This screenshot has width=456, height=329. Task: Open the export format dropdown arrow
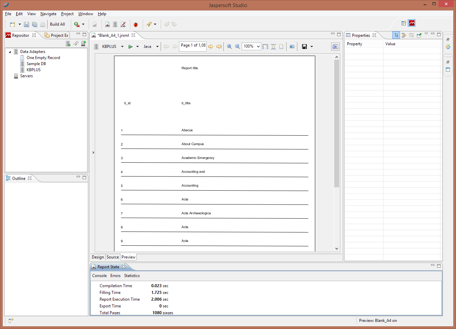[312, 47]
